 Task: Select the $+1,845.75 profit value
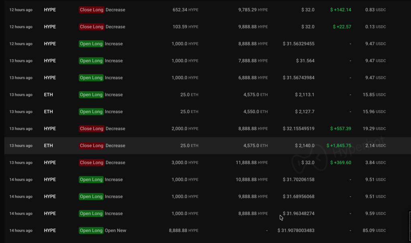click(x=339, y=146)
